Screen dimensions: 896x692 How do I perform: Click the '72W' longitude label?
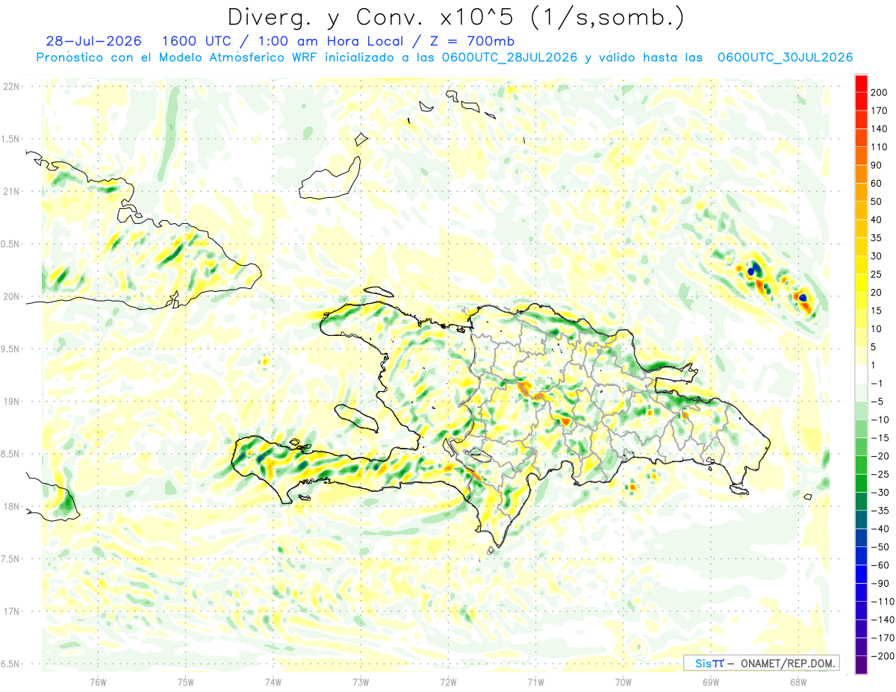448,682
